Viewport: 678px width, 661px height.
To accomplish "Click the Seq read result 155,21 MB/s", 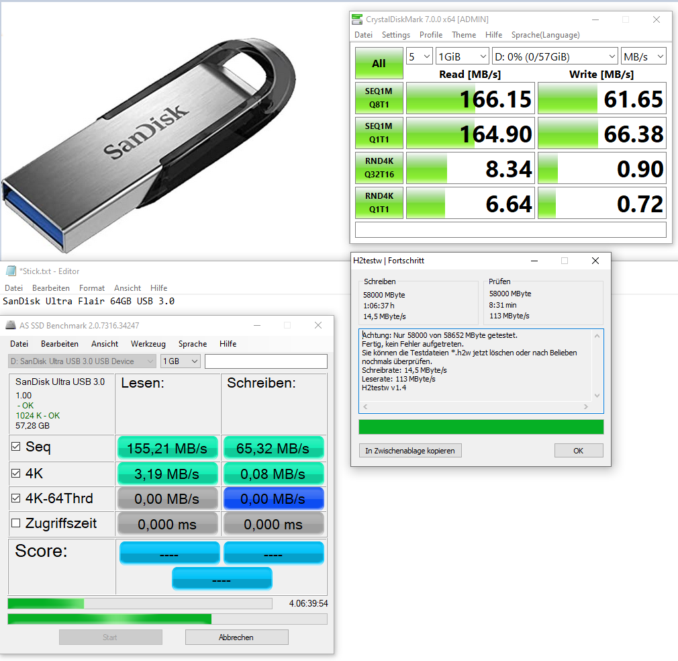I will pos(167,448).
